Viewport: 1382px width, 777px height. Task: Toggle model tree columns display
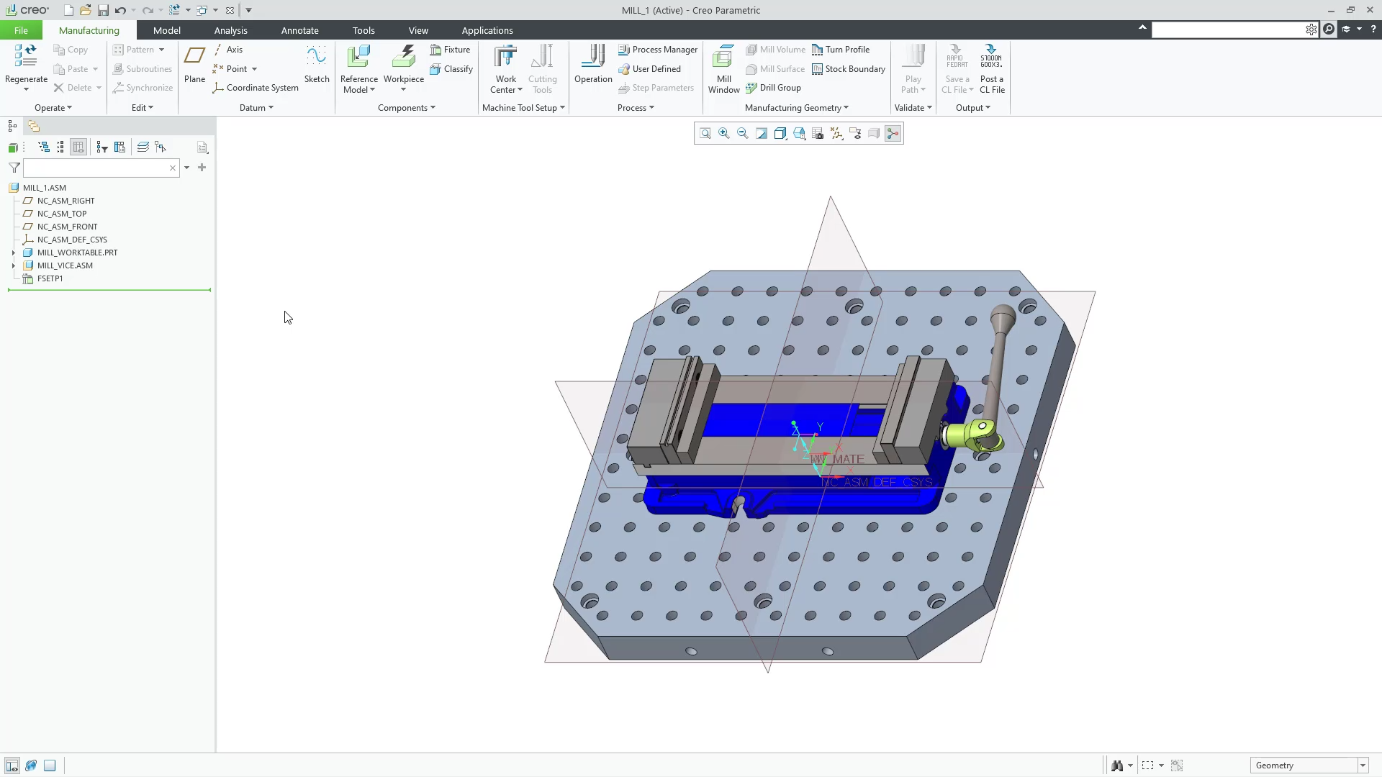pyautogui.click(x=78, y=147)
